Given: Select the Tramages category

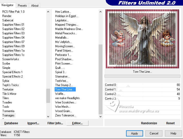Looking at the screenshot, I should tap(8, 115).
